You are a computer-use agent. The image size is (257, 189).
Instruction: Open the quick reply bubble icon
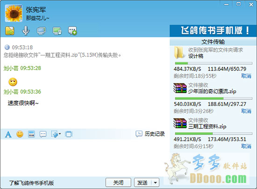pyautogui.click(x=43, y=134)
